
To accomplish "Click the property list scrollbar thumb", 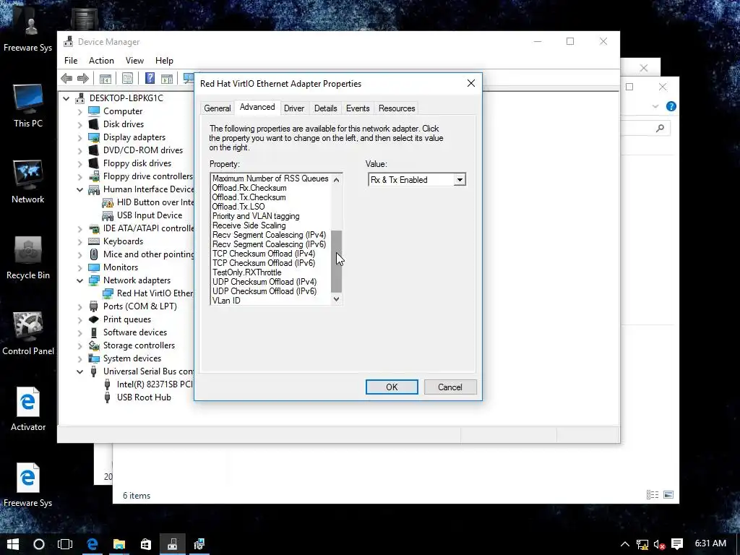I will point(337,262).
